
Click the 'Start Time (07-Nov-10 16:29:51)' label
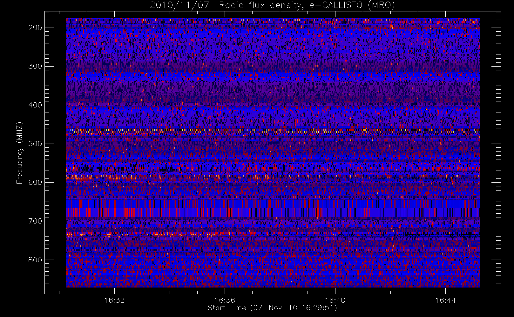272,308
